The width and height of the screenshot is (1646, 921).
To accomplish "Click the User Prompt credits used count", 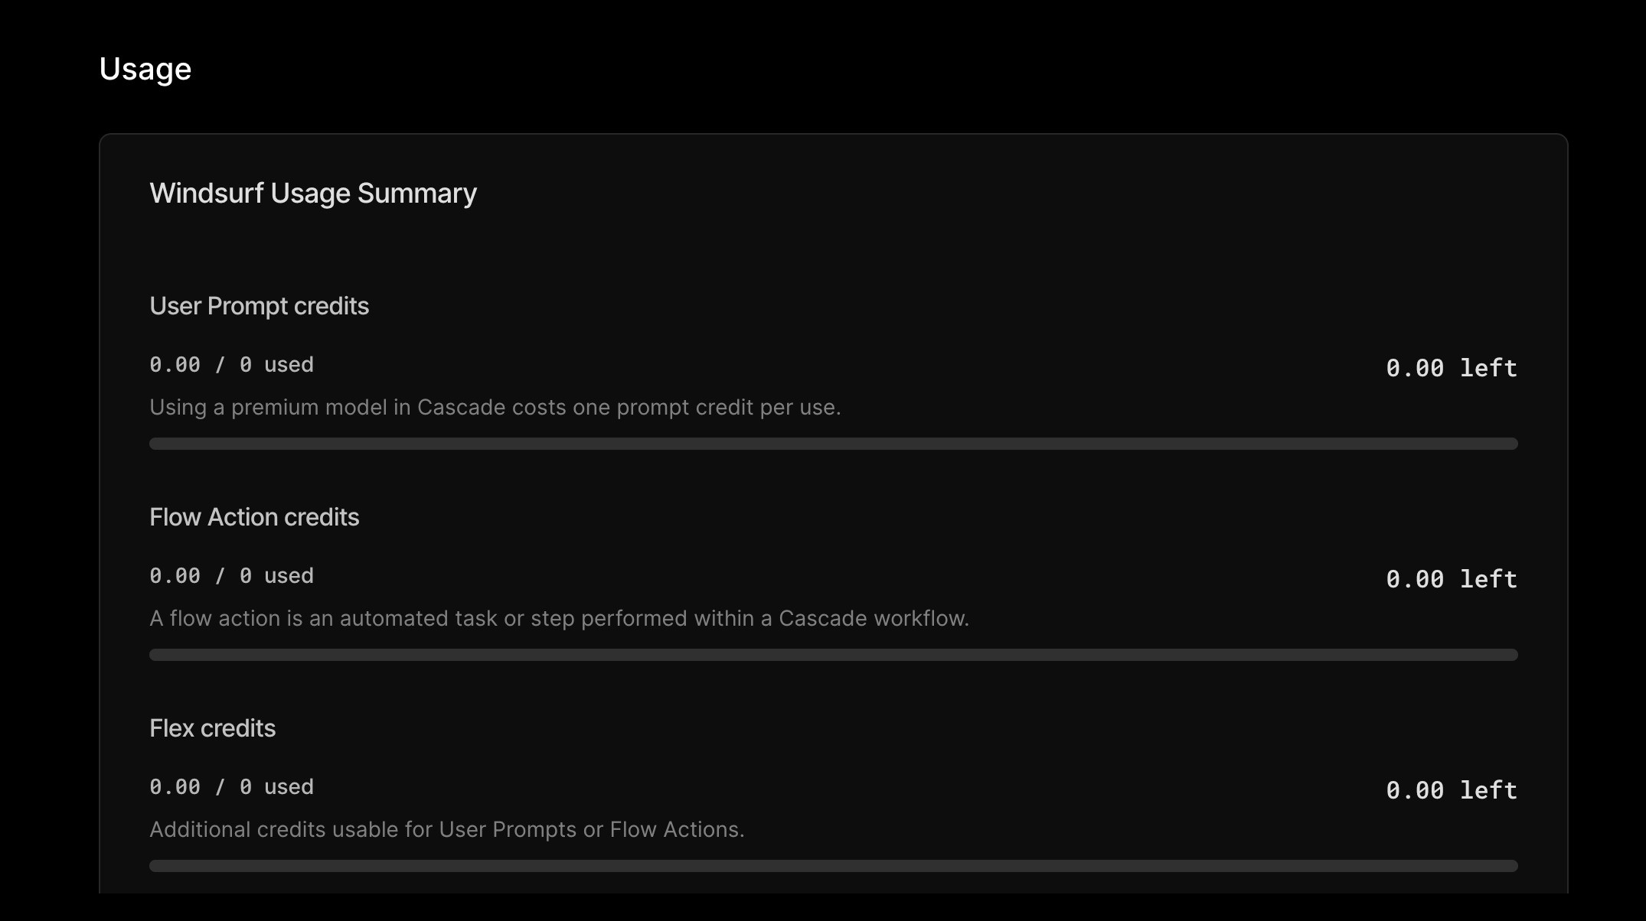I will (x=231, y=365).
